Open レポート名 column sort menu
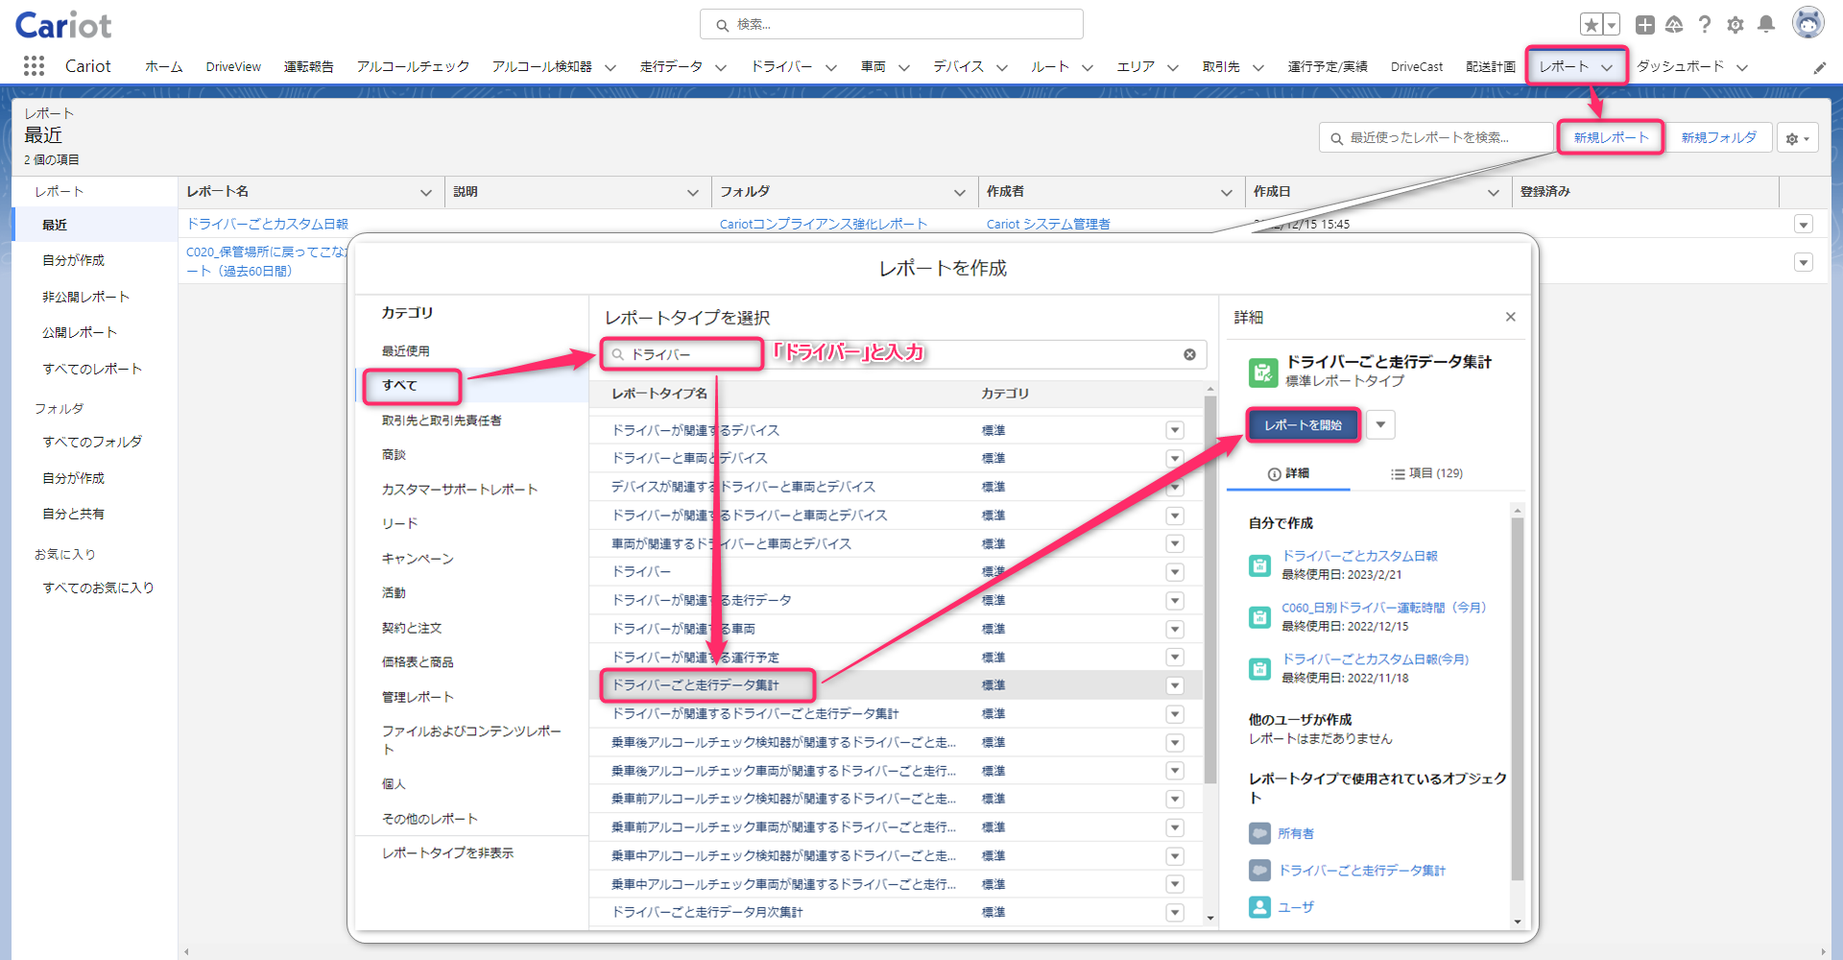 click(x=426, y=193)
